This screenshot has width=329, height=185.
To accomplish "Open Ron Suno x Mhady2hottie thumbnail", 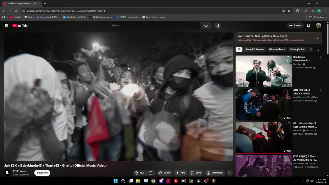I will click(x=264, y=71).
